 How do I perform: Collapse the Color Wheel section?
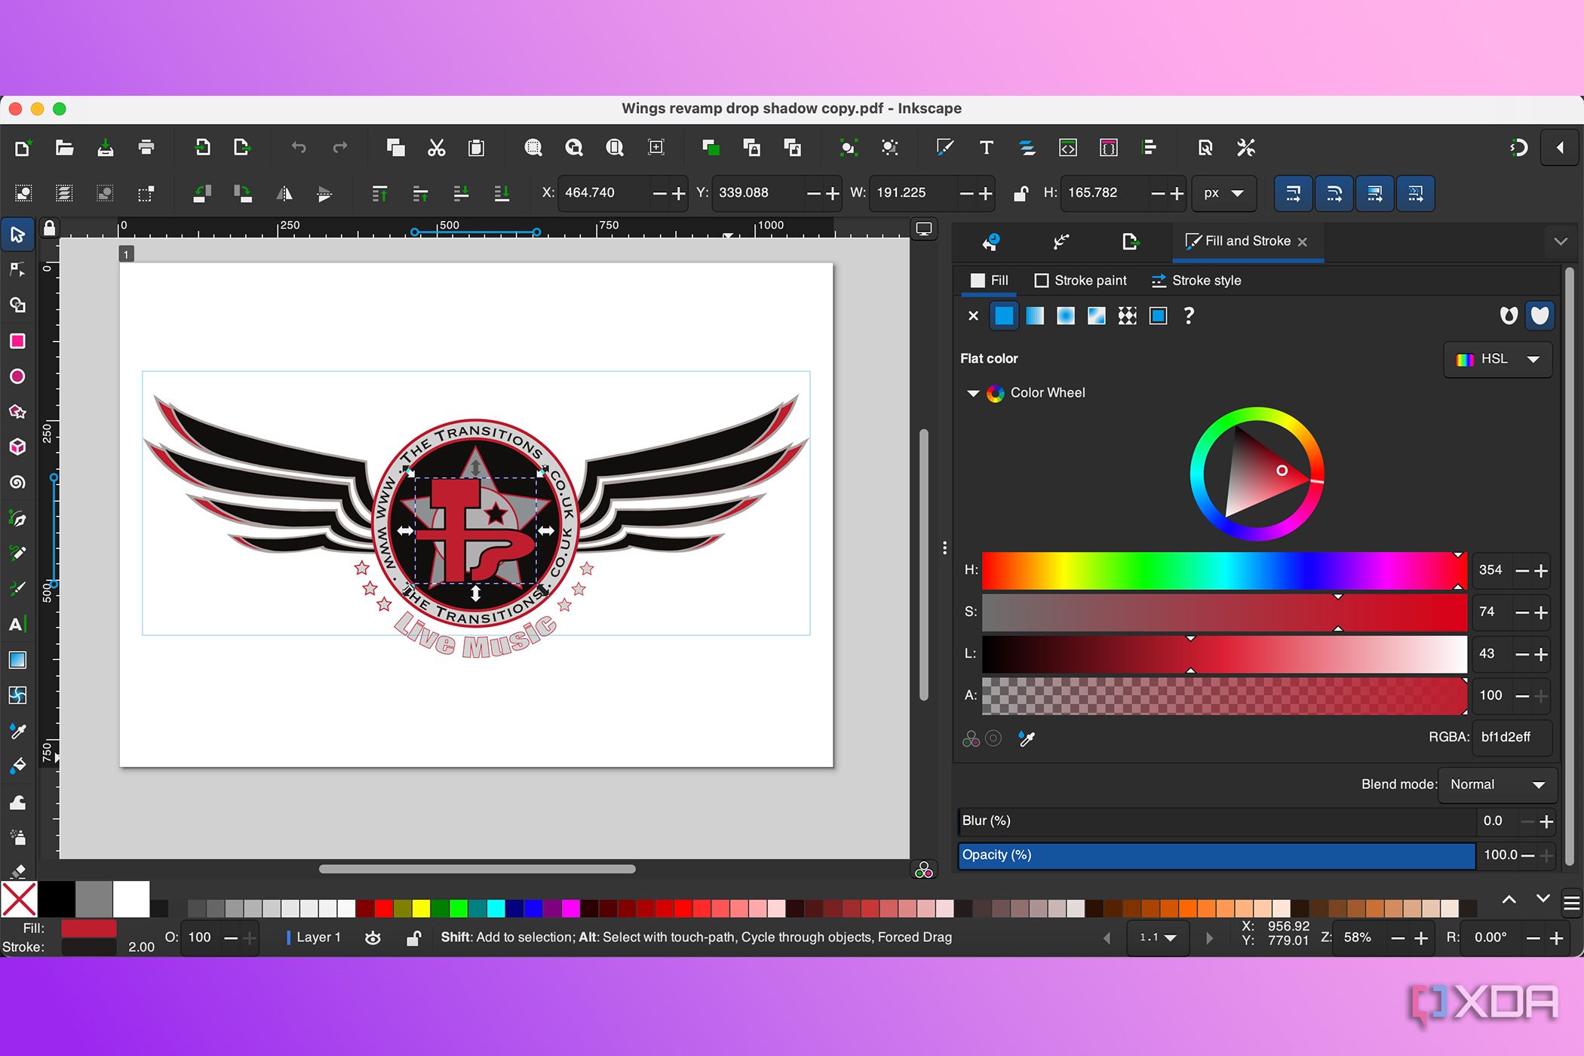click(x=973, y=393)
